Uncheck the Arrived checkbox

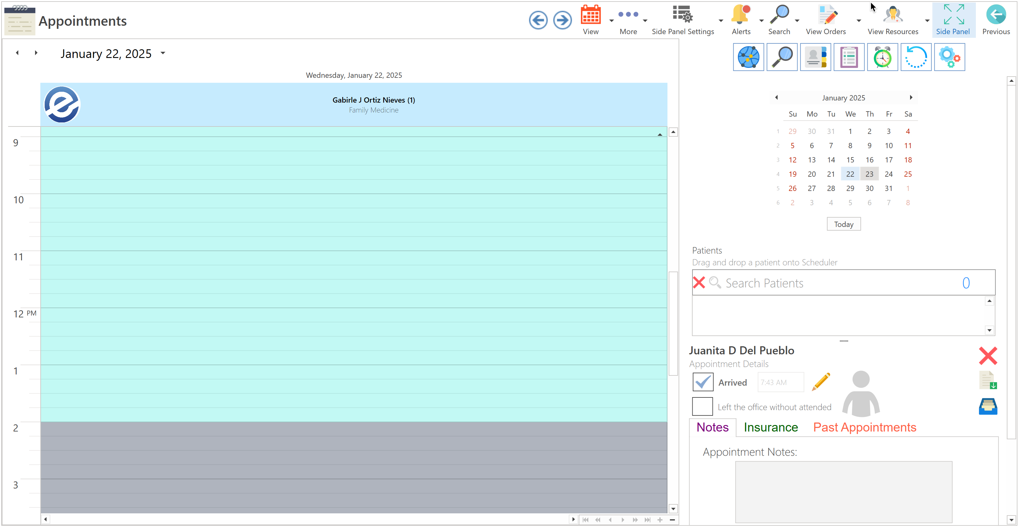tap(703, 382)
